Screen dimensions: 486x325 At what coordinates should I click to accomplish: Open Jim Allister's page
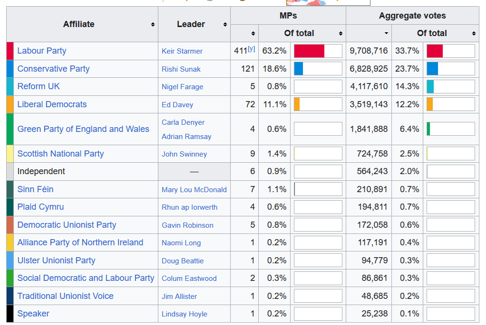pyautogui.click(x=179, y=296)
